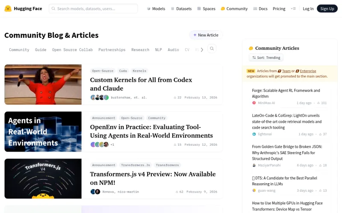Click the Hugging Face logo icon
This screenshot has width=342, height=213.
8,9
